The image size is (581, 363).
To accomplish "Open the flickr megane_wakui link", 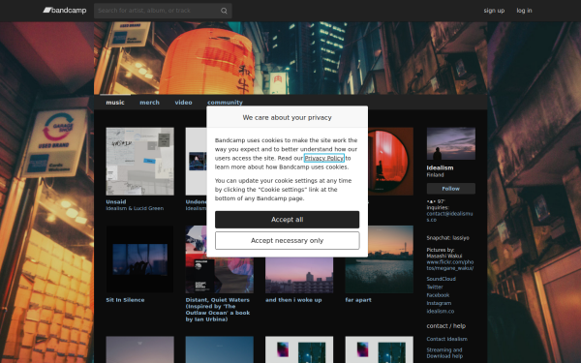I will 450,265.
